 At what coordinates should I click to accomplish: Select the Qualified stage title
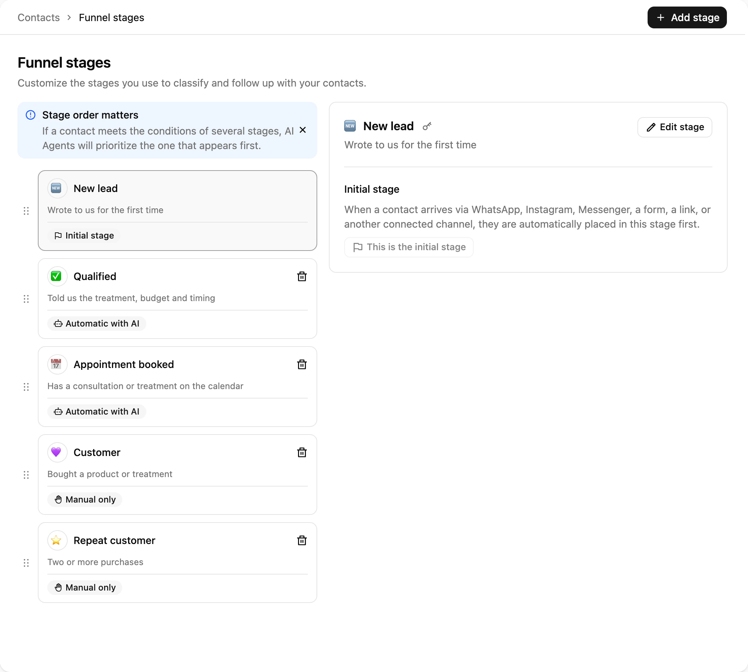tap(95, 276)
